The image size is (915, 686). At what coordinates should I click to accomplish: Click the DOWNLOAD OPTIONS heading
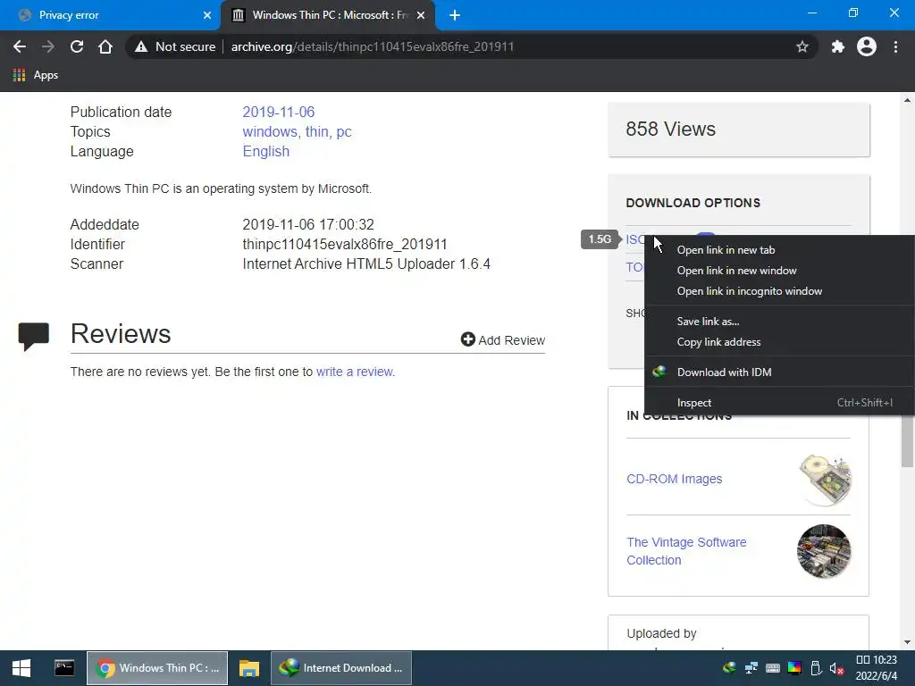693,203
